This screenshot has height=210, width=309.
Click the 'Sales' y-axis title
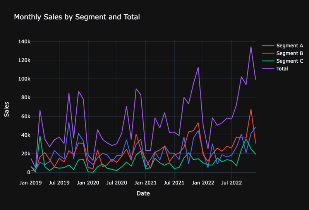click(7, 109)
